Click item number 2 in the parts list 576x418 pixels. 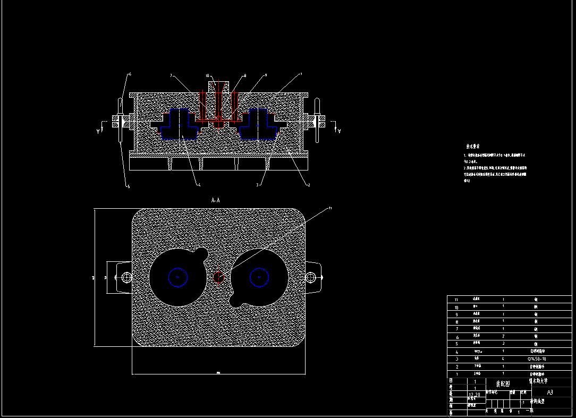point(457,367)
